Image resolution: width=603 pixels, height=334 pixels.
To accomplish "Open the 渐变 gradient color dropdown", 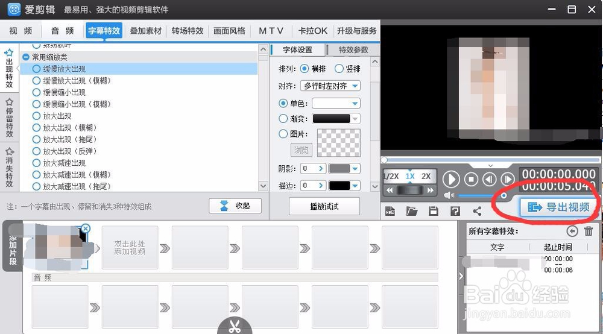I will tap(336, 119).
